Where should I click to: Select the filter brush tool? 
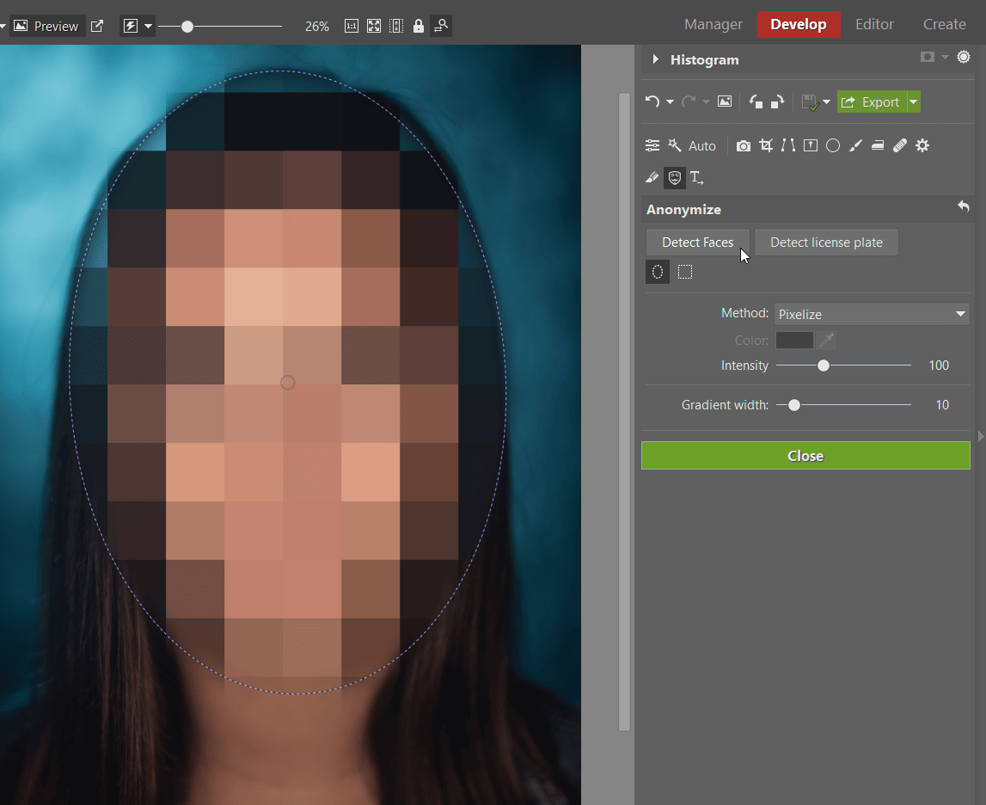855,146
